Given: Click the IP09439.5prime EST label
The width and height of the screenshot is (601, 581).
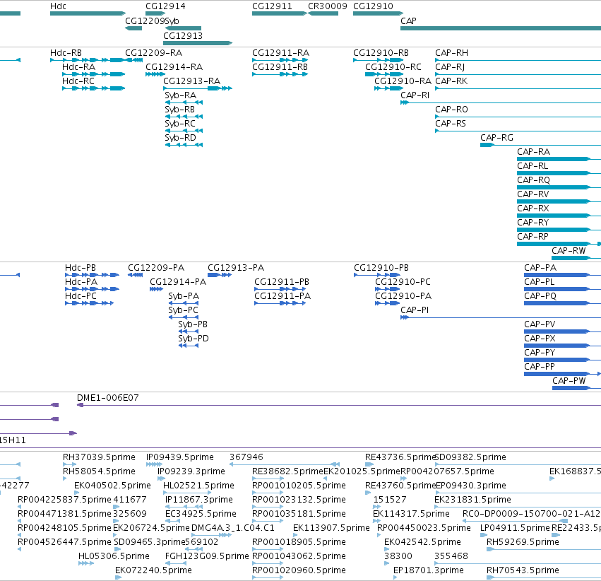Looking at the screenshot, I should (180, 457).
